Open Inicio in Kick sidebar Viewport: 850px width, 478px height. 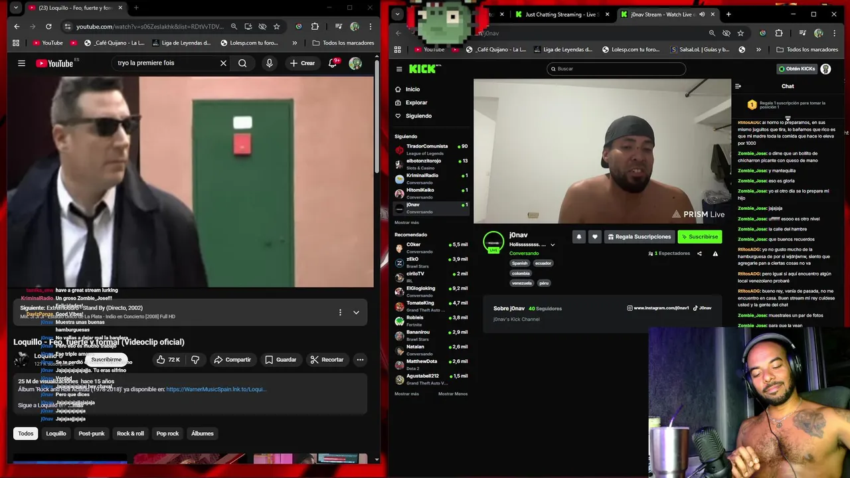[x=412, y=89]
